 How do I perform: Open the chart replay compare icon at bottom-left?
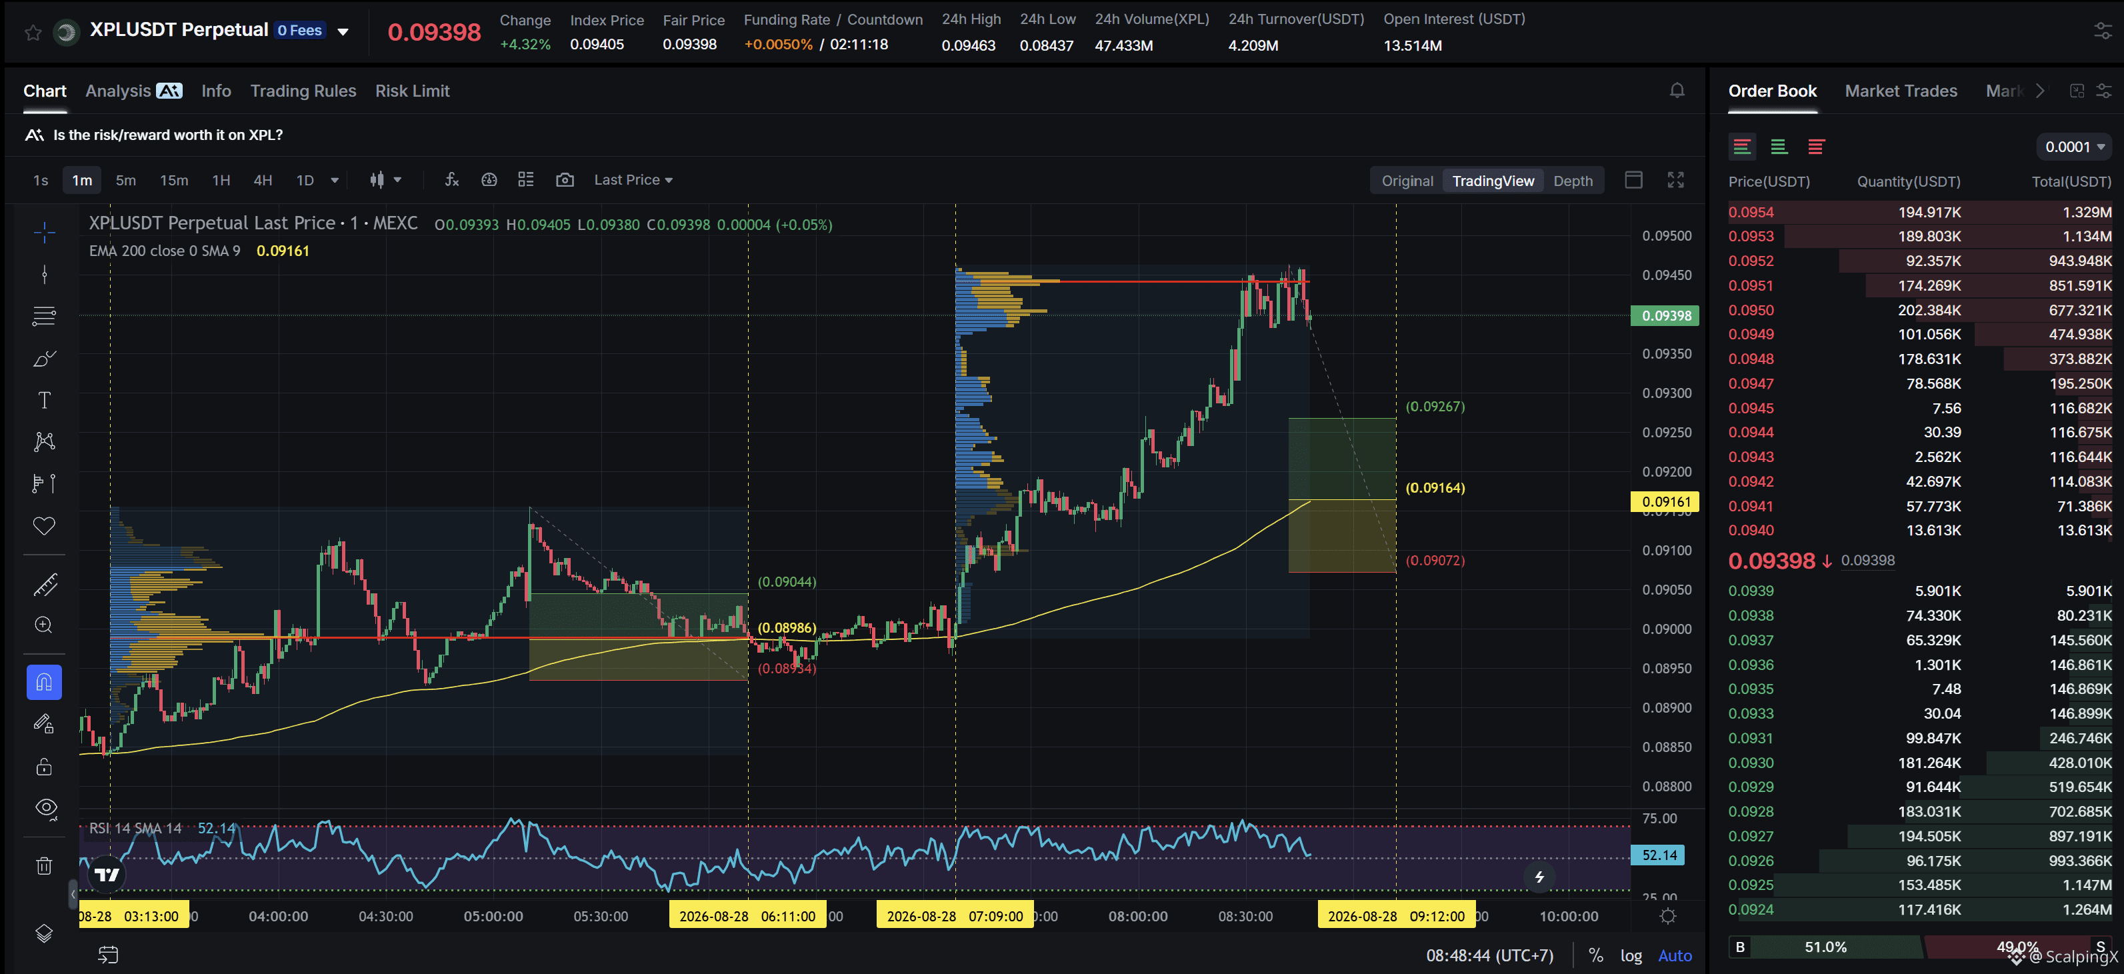click(108, 955)
